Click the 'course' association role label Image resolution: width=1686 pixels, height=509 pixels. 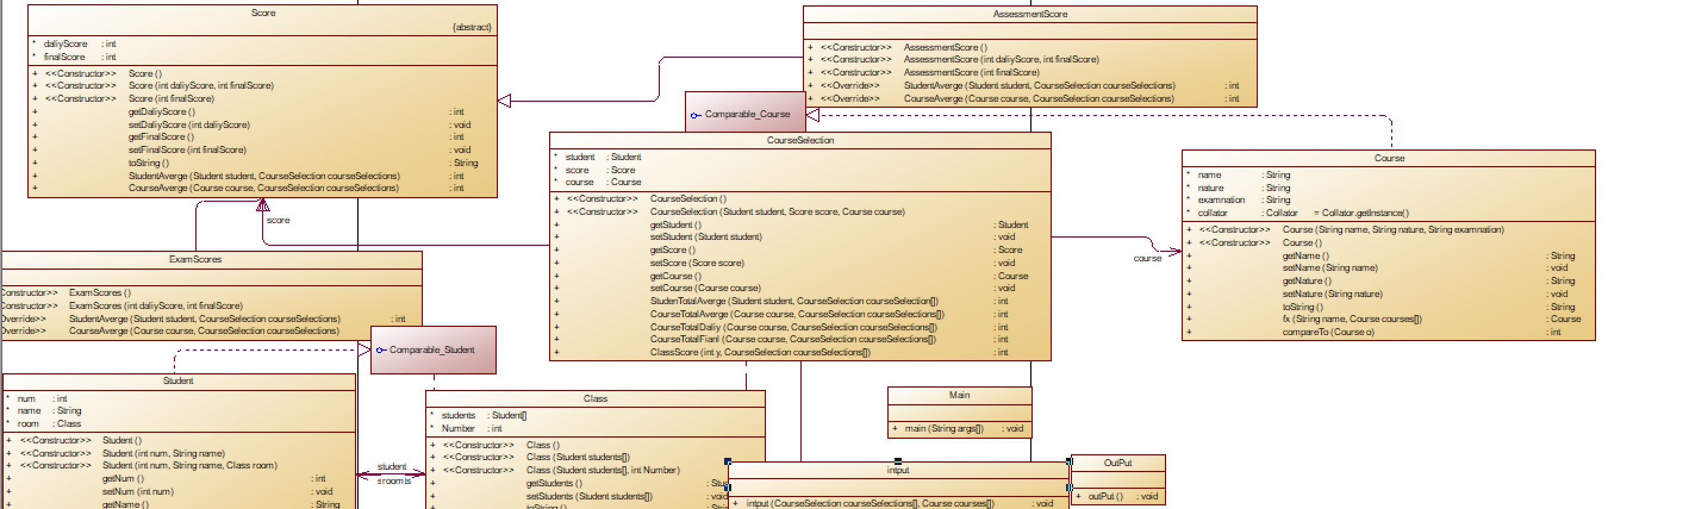(x=1148, y=258)
